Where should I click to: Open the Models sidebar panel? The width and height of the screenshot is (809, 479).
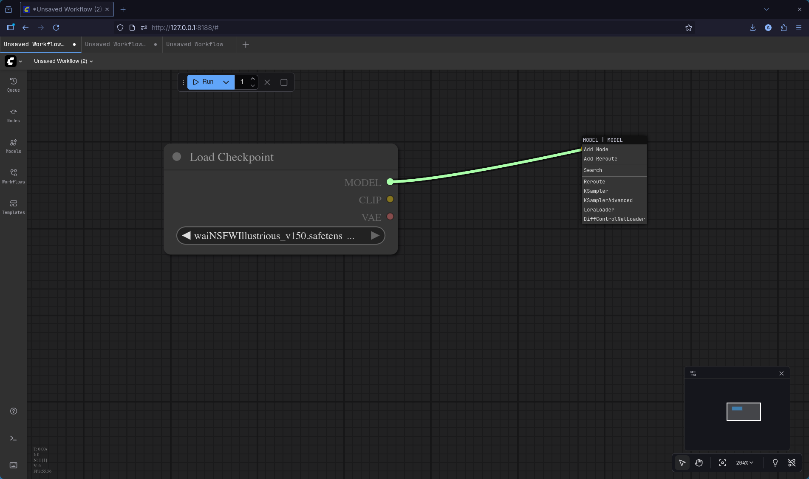(13, 146)
